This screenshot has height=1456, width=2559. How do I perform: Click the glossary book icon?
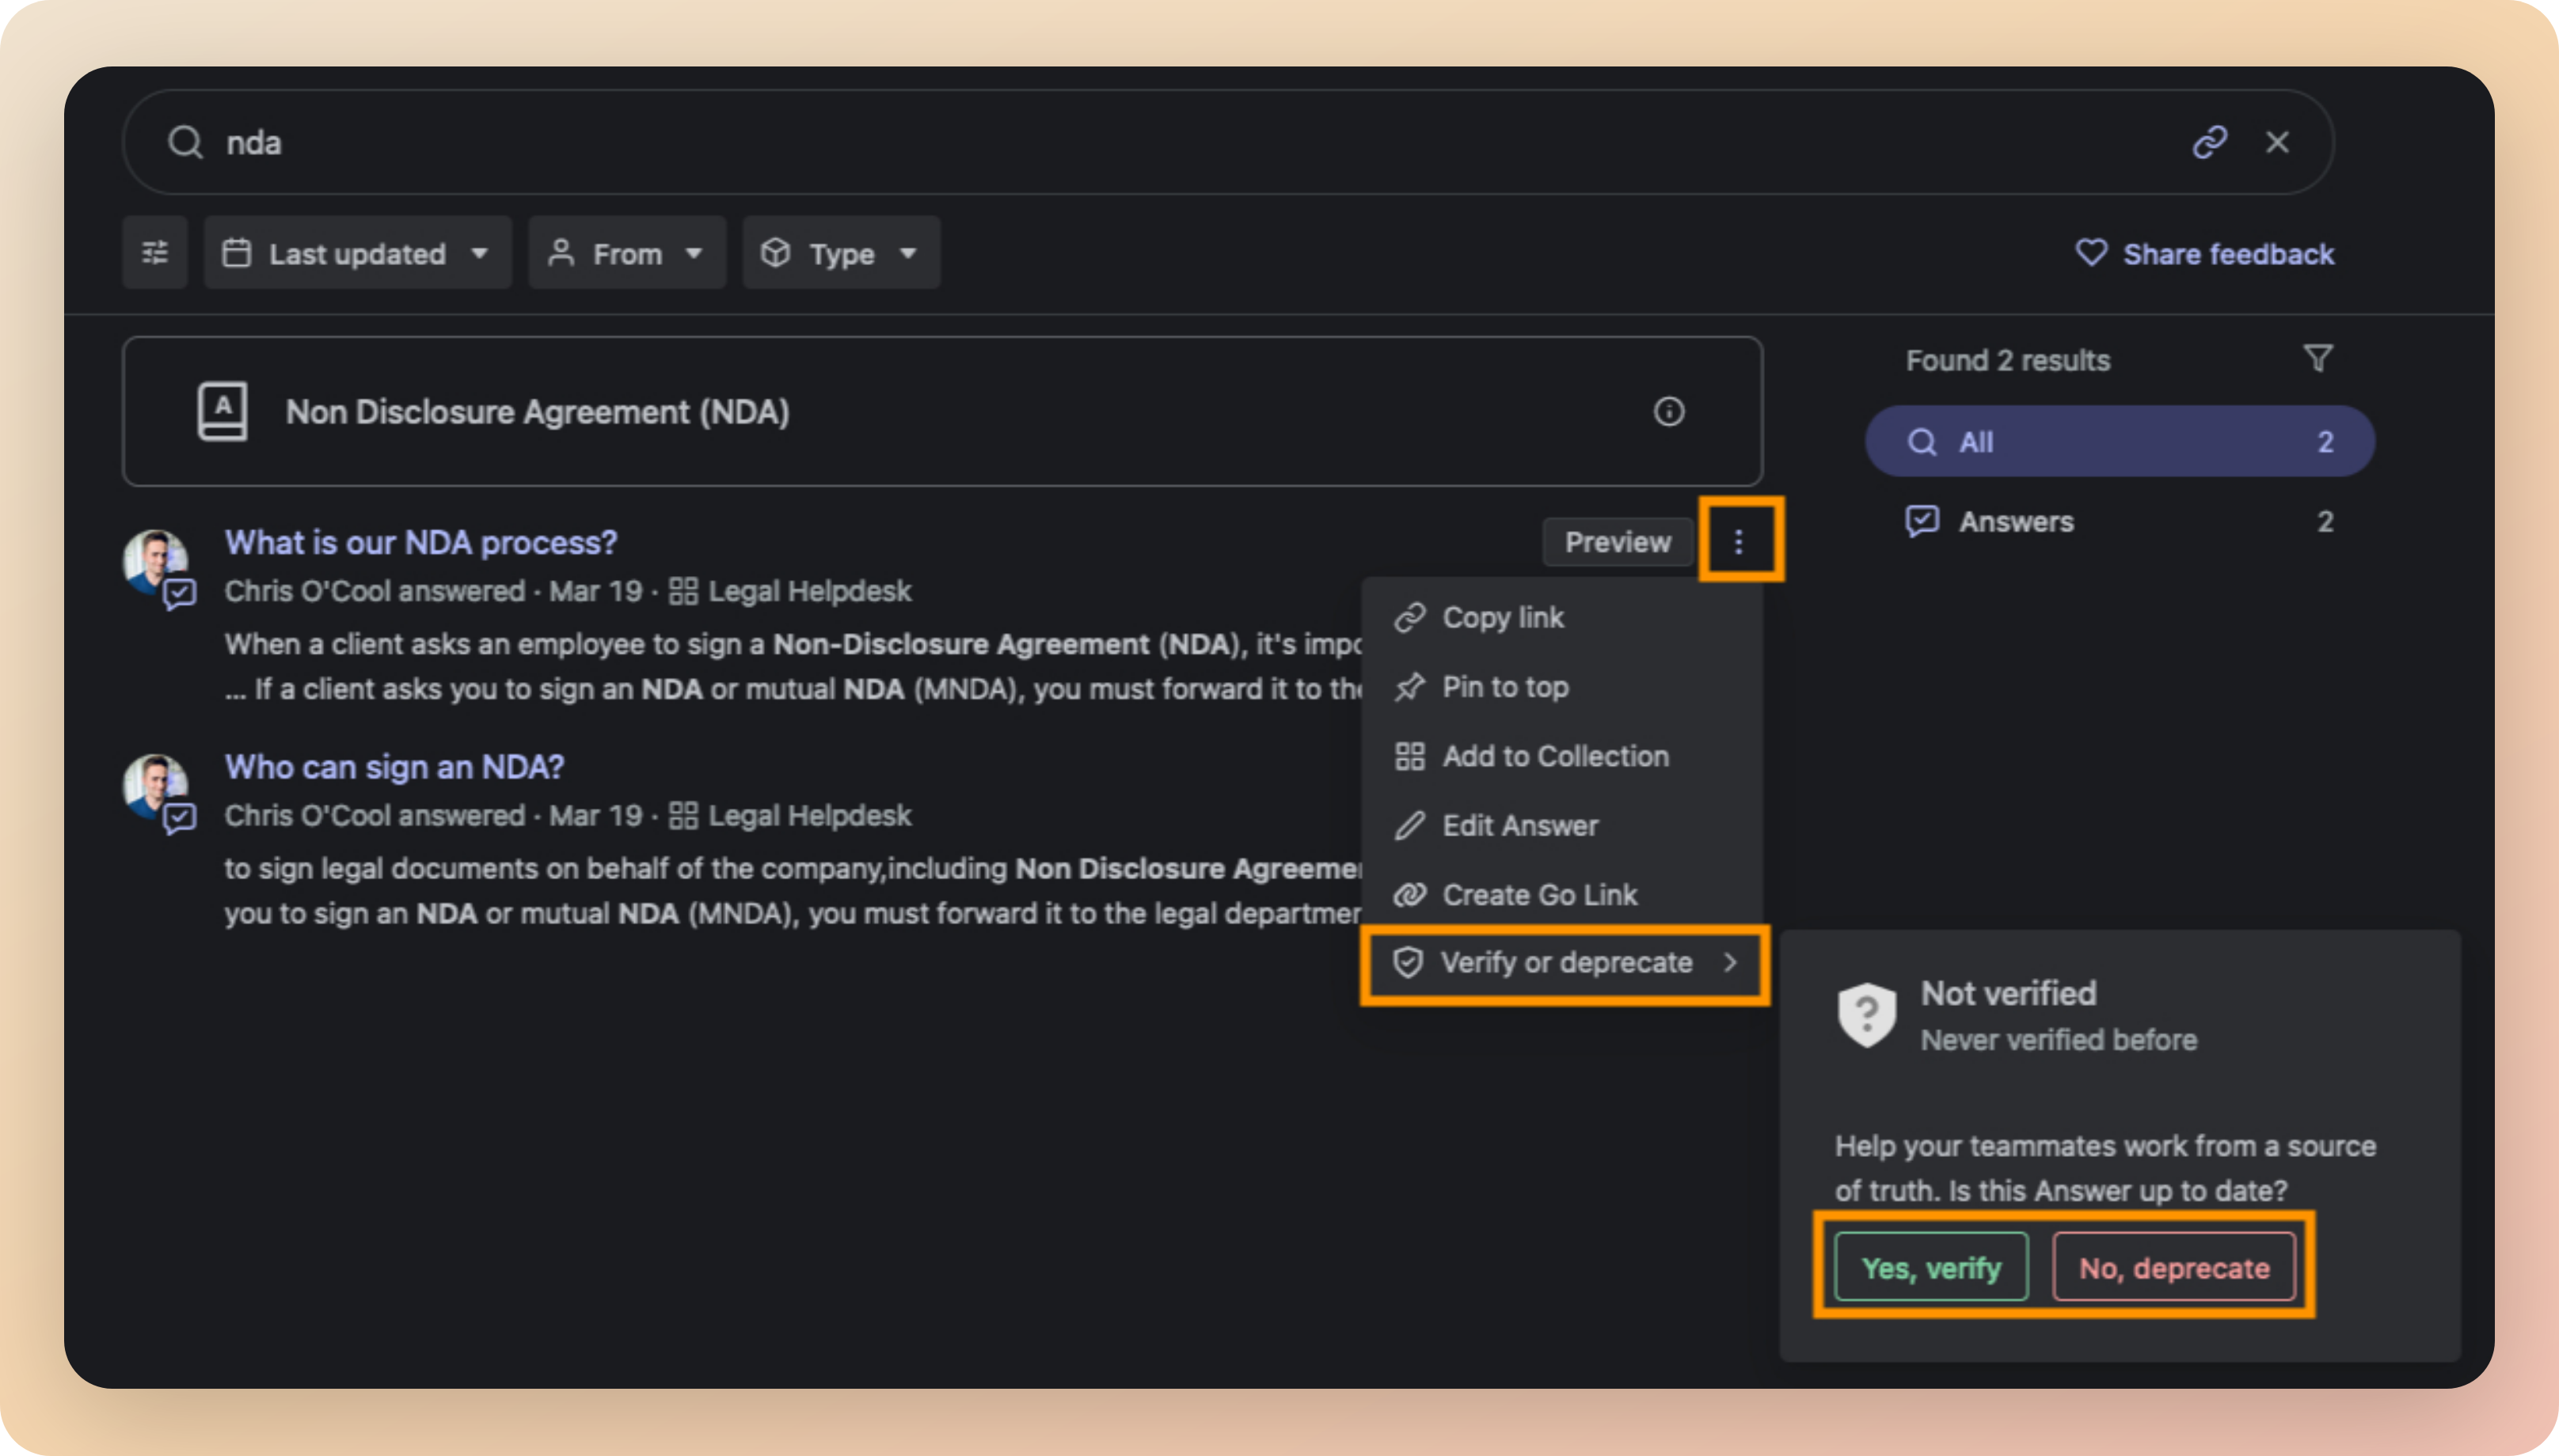pyautogui.click(x=222, y=411)
